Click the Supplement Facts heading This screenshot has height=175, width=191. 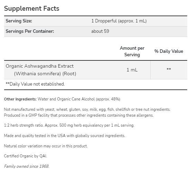coord(32,9)
